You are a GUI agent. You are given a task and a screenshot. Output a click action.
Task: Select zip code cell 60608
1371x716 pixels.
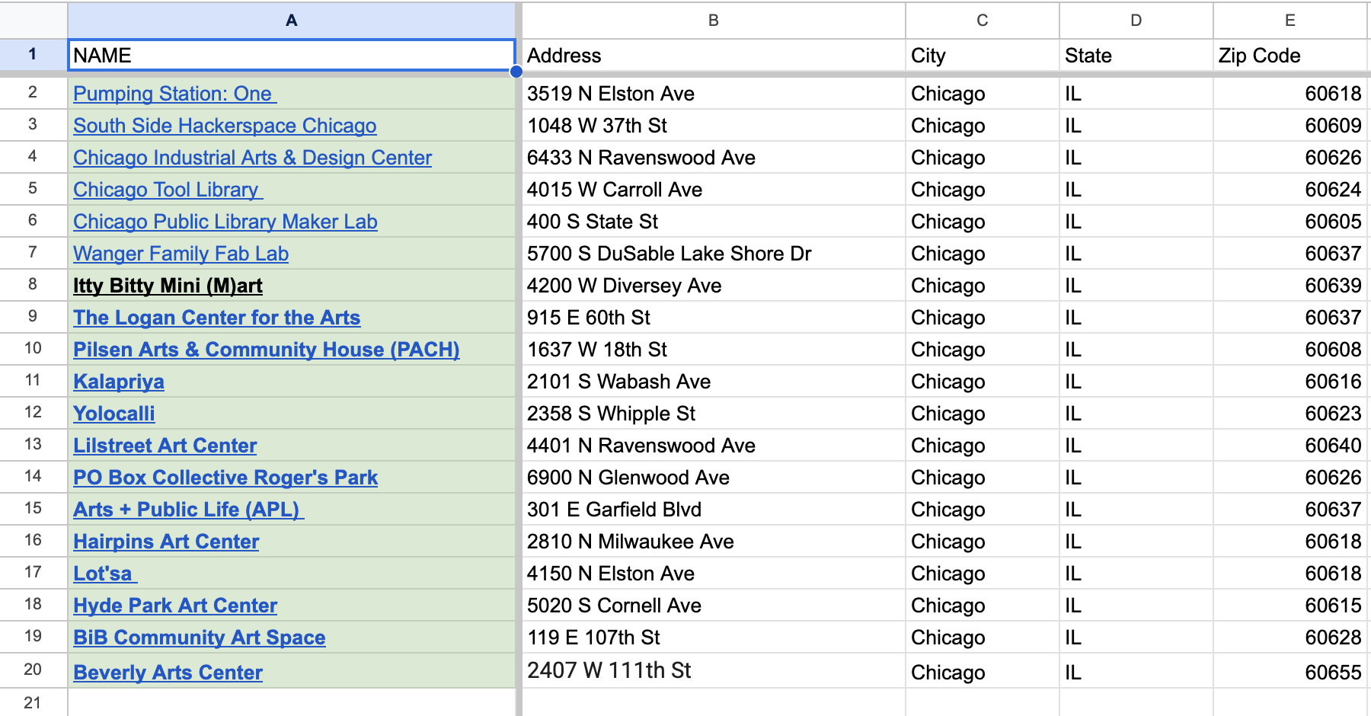pos(1290,350)
